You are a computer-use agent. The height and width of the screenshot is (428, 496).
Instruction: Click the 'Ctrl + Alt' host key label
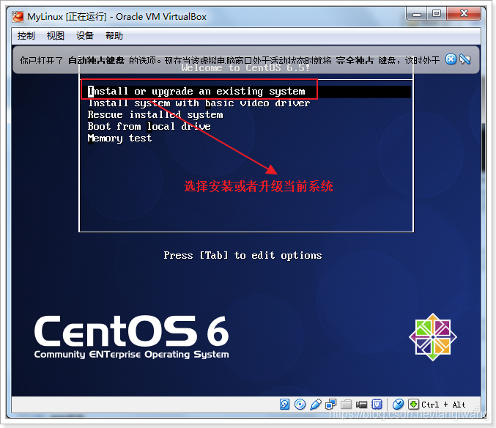click(443, 405)
